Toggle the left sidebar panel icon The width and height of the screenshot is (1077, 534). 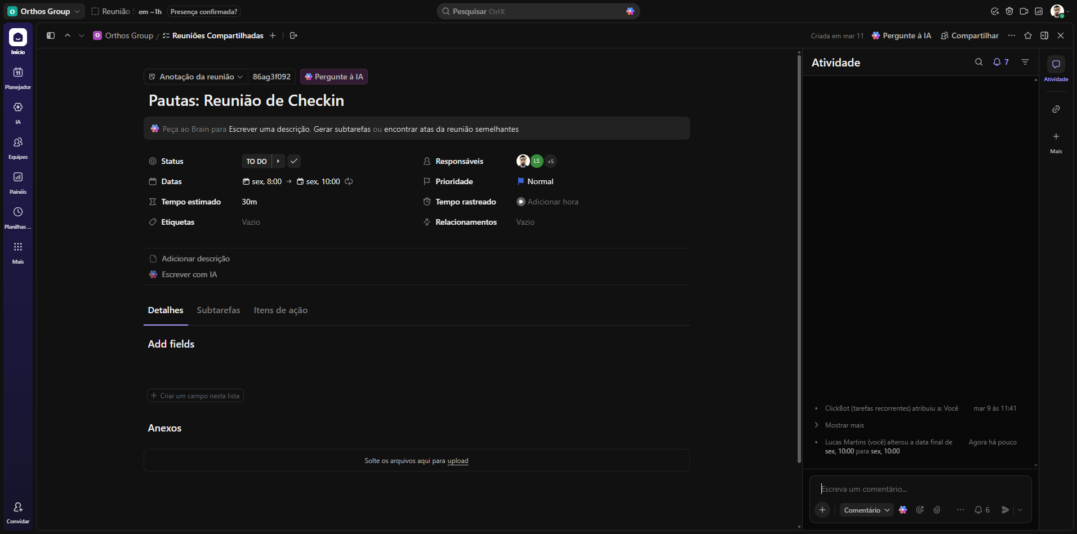(51, 35)
